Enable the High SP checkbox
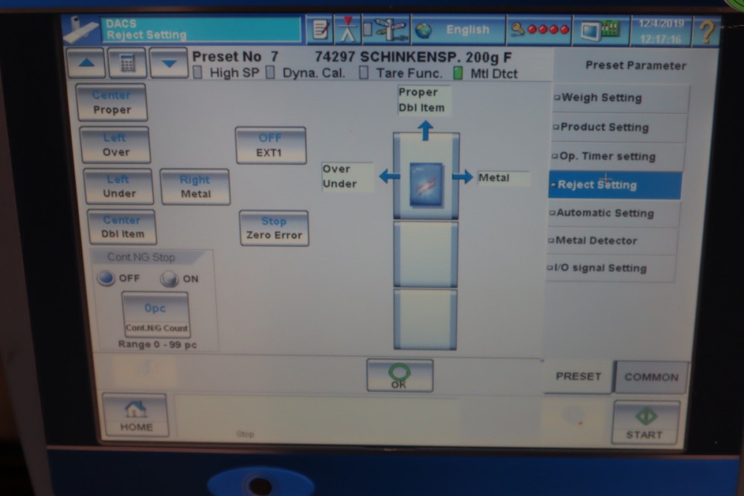 pyautogui.click(x=196, y=73)
